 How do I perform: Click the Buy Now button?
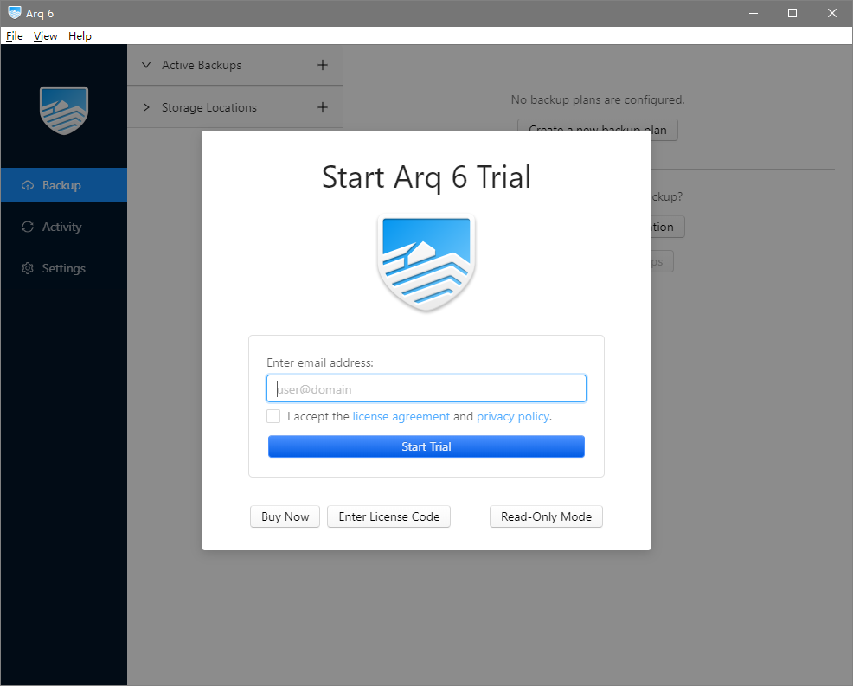click(285, 516)
